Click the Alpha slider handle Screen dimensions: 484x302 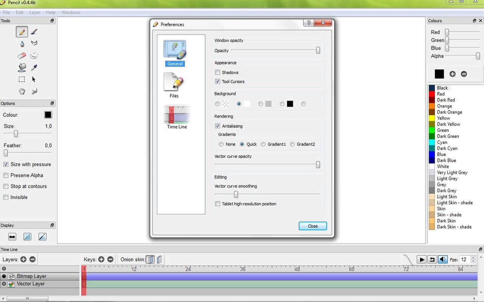(x=478, y=56)
